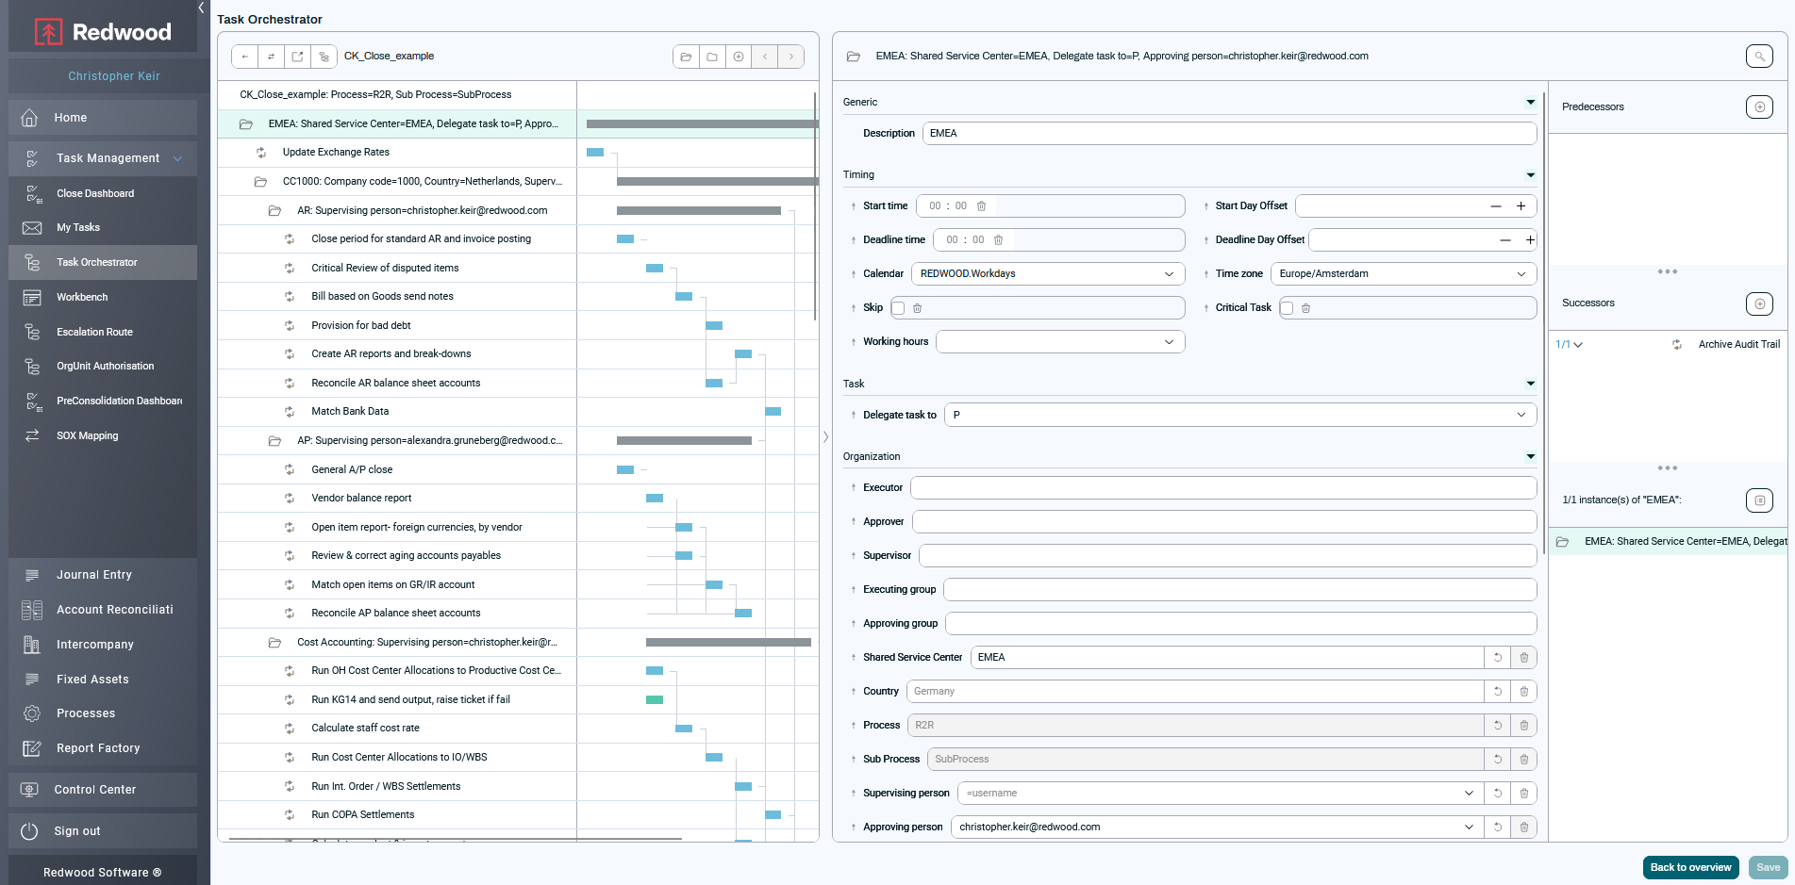Screen dimensions: 1795x885
Task: Enable the Skip checkbox
Action: (898, 308)
